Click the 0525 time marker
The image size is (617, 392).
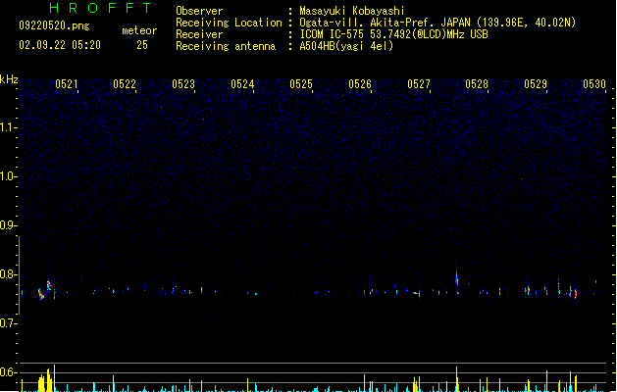point(301,84)
